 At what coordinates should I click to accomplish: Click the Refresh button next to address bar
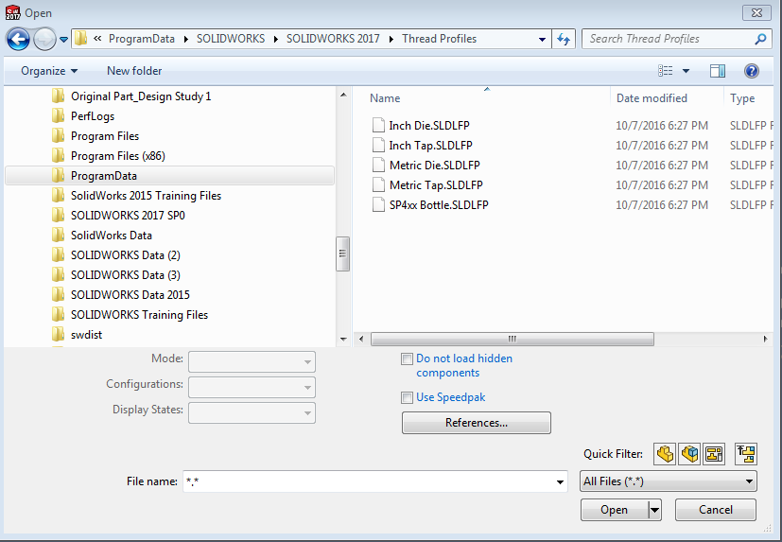564,39
